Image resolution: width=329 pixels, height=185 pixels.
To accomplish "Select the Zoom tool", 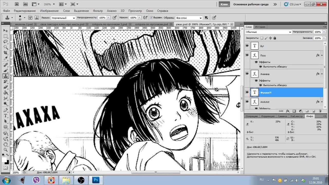I will click(5, 150).
